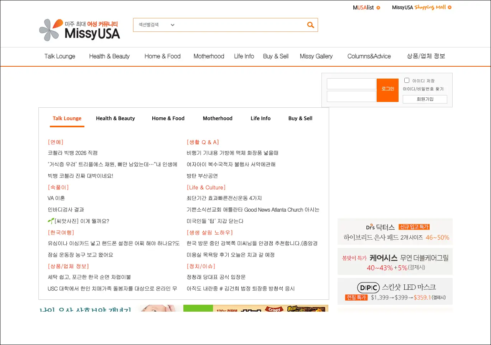Open MUSAlist via its arrow icon

click(378, 8)
